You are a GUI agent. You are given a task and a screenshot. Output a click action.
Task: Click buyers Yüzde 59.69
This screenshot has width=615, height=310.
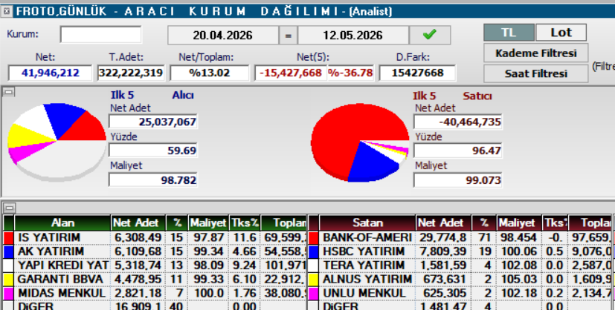point(153,151)
